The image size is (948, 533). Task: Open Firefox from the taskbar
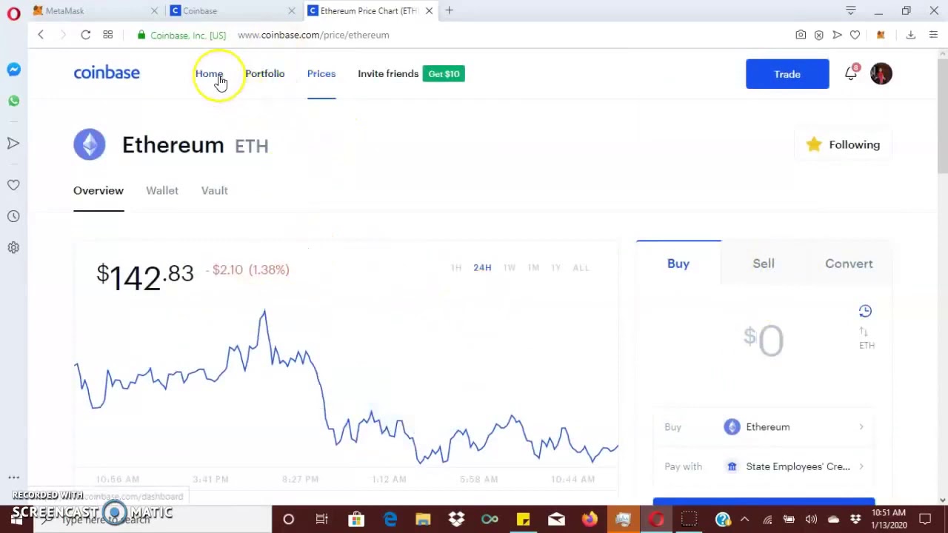point(590,520)
